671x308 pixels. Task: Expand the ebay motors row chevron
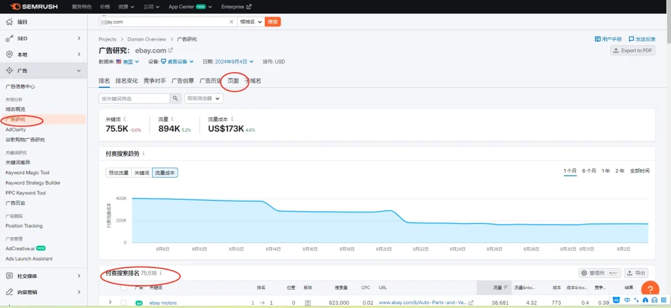click(110, 303)
